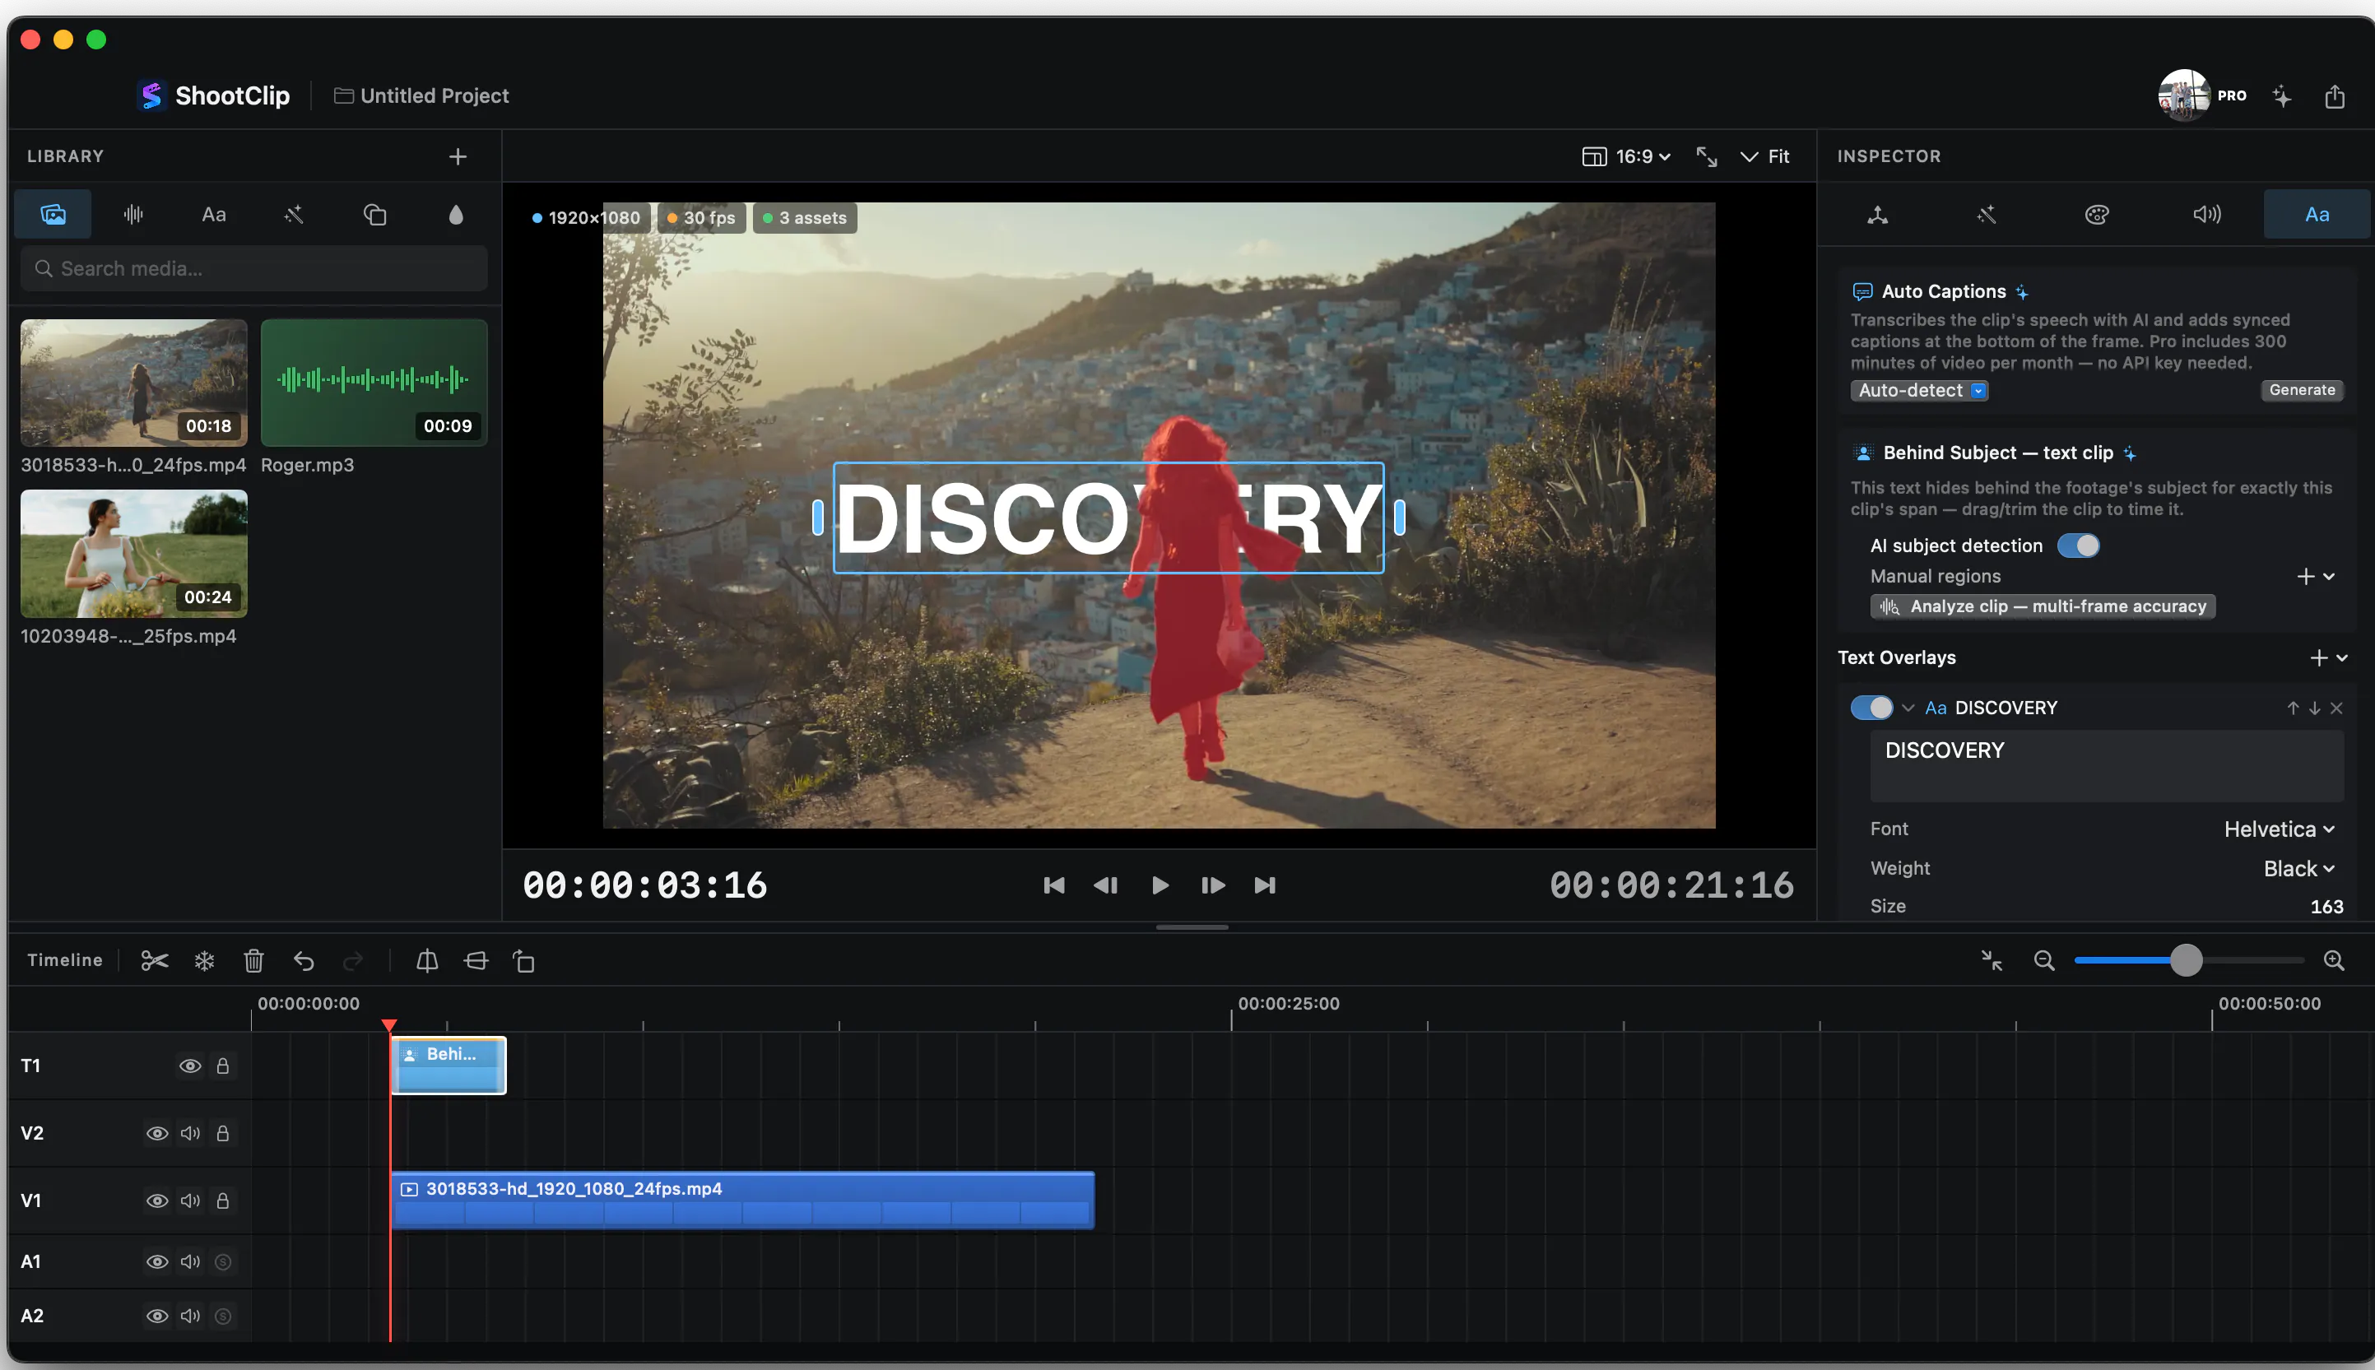Switch Library to the Text Aa tab

pyautogui.click(x=214, y=215)
